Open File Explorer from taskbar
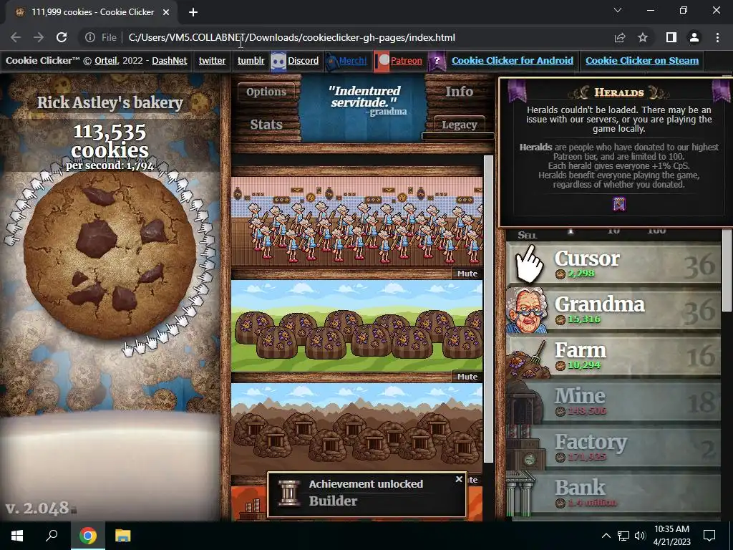The image size is (733, 550). (123, 536)
